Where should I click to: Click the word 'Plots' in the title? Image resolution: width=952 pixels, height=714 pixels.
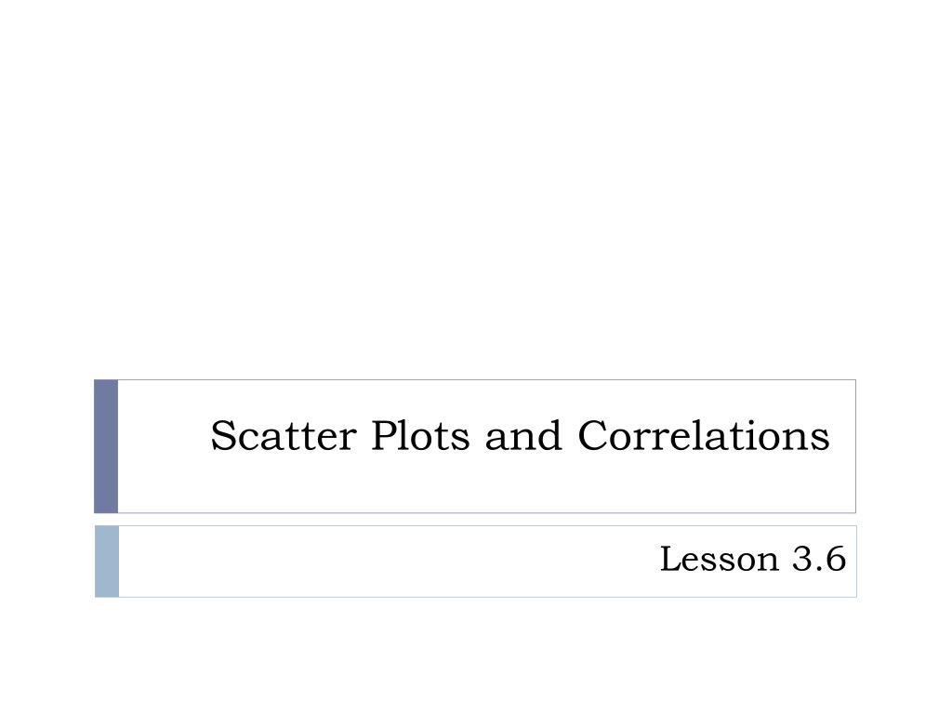(420, 435)
